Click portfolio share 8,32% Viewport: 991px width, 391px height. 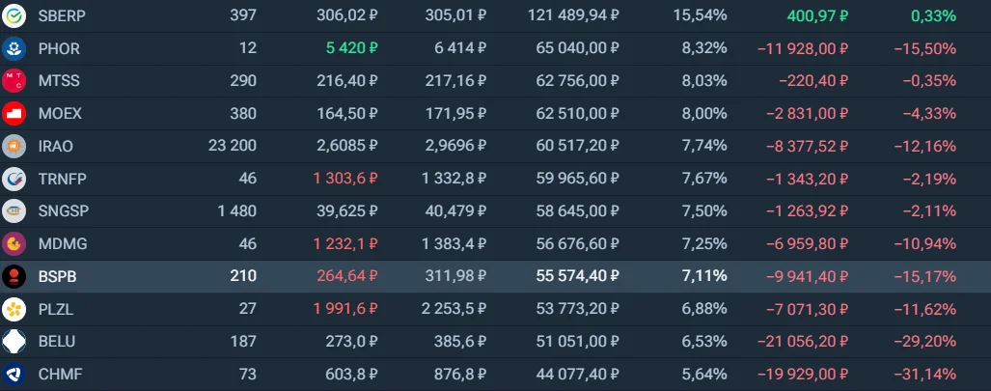[x=704, y=48]
